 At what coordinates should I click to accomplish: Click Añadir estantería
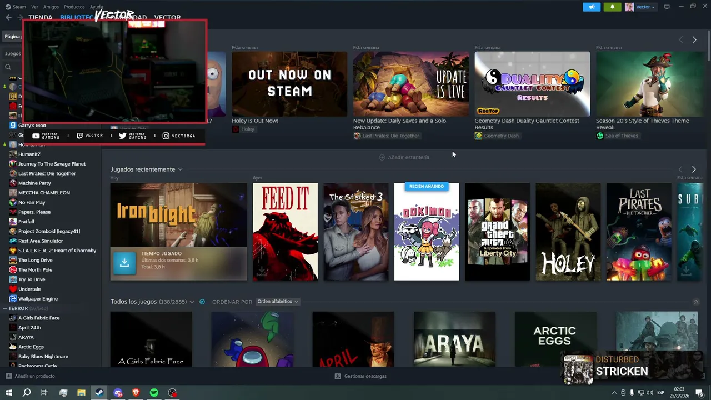(409, 157)
